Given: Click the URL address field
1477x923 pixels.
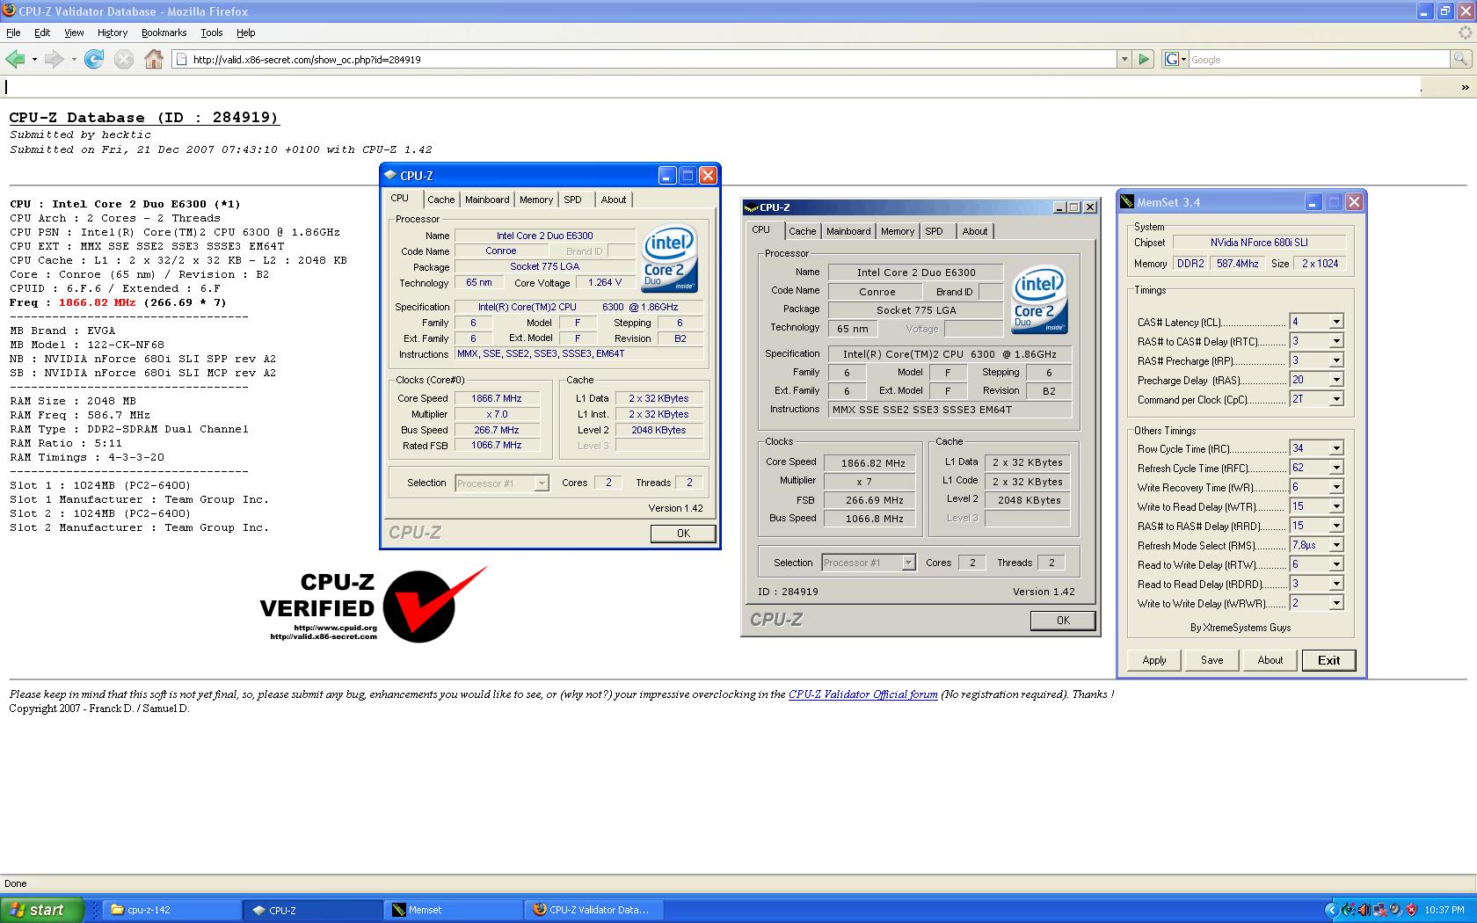Looking at the screenshot, I should click(x=646, y=59).
